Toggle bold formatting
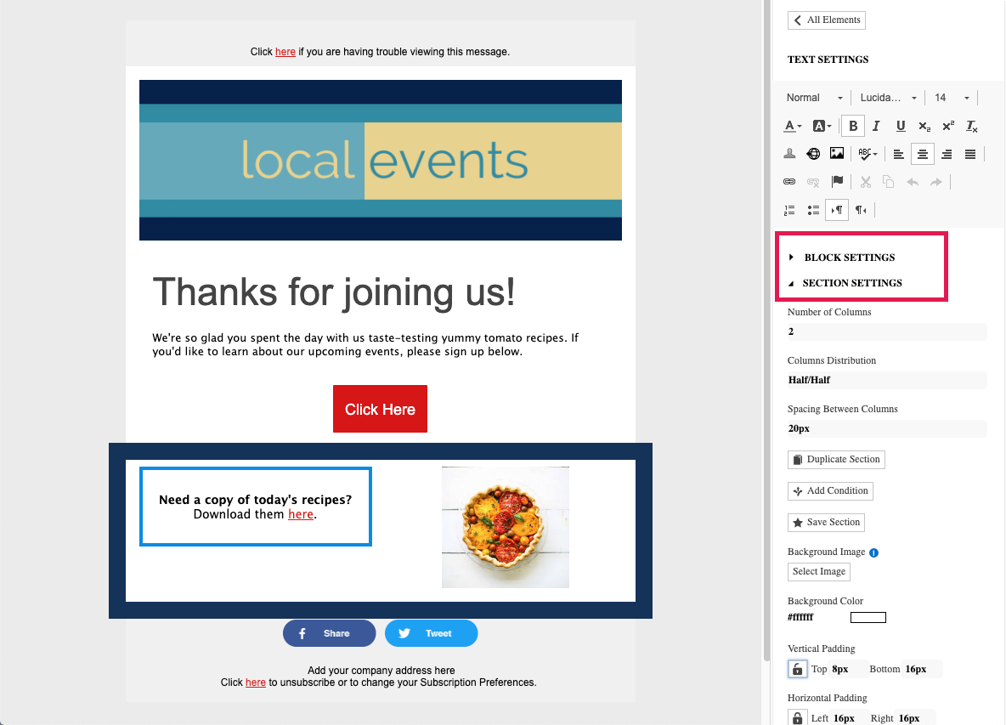1006x725 pixels. (853, 126)
